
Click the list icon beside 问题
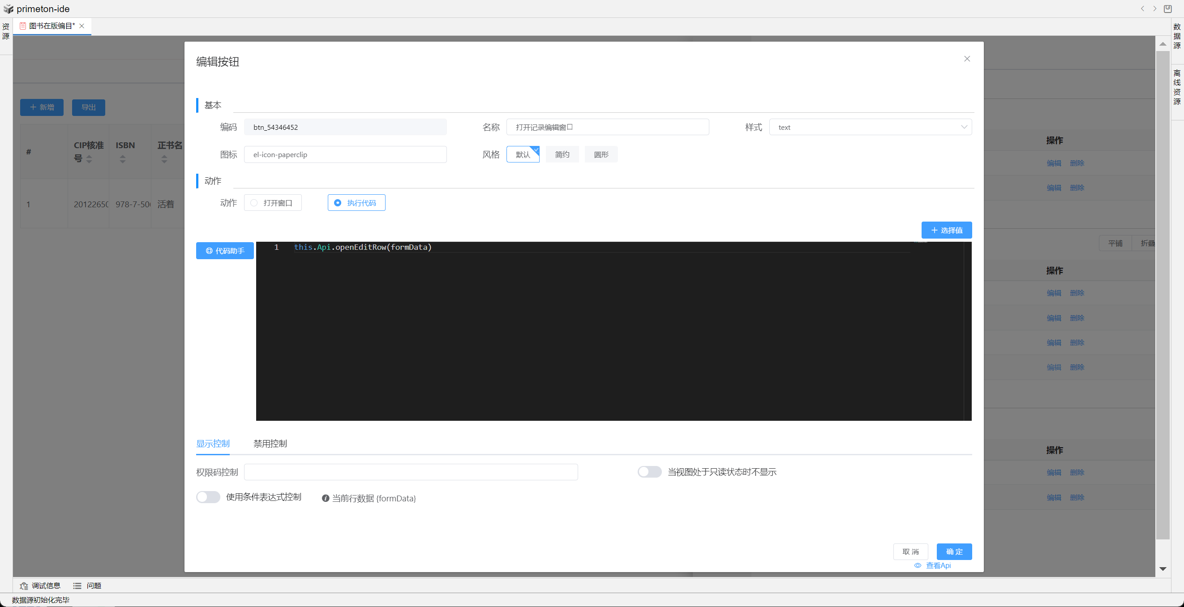pos(77,586)
